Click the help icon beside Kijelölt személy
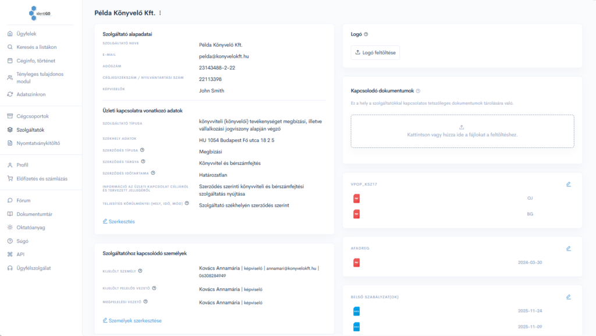 point(140,271)
